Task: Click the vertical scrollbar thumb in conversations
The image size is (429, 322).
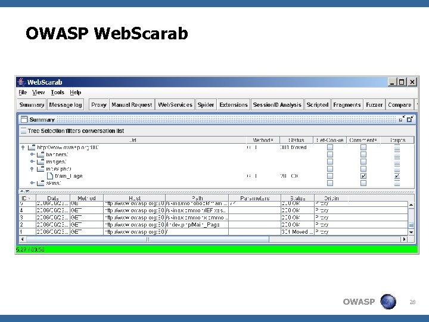Action: (x=411, y=225)
